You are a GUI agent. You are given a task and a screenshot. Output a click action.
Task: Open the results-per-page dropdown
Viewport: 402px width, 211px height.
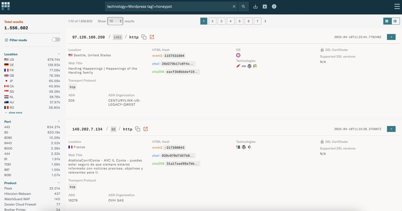115,21
